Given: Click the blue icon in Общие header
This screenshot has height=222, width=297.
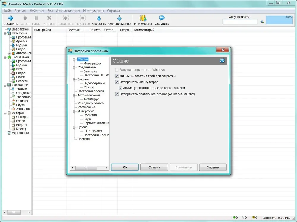Looking at the screenshot, I should [222, 60].
